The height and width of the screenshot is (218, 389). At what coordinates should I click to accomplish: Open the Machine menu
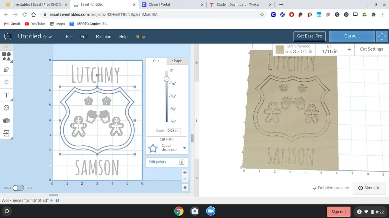(103, 36)
